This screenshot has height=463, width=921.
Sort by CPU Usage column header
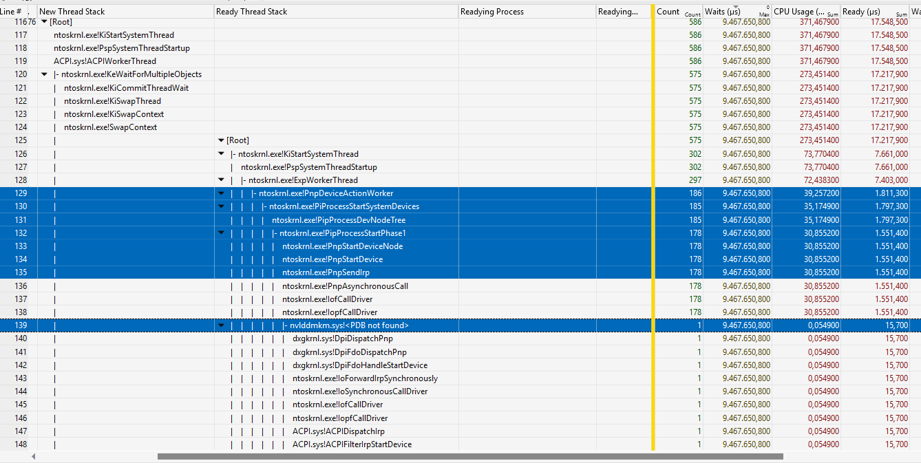point(806,12)
